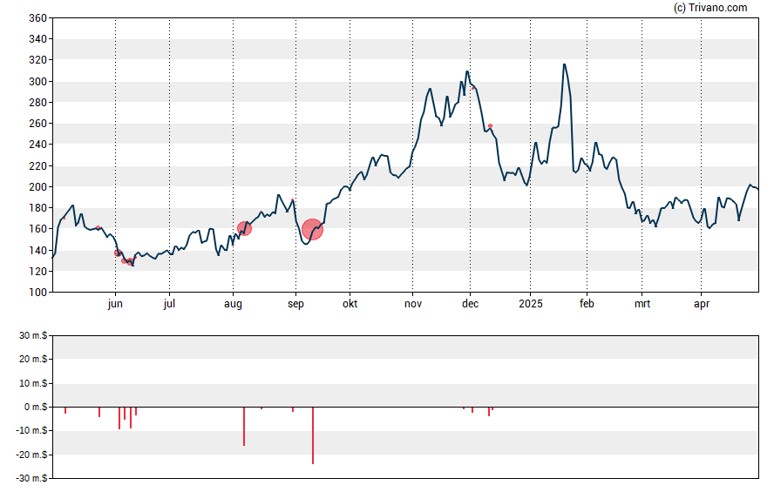This screenshot has height=492, width=774.
Task: Click the 'aug' month axis label
Action: point(233,304)
